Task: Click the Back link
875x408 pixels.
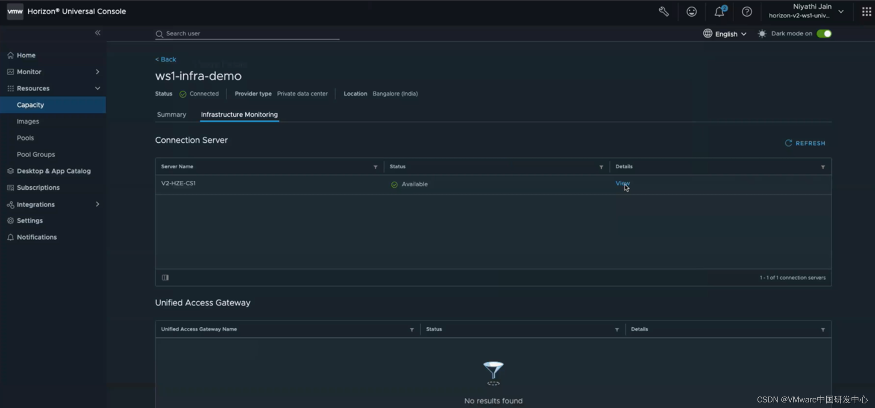Action: pos(165,59)
